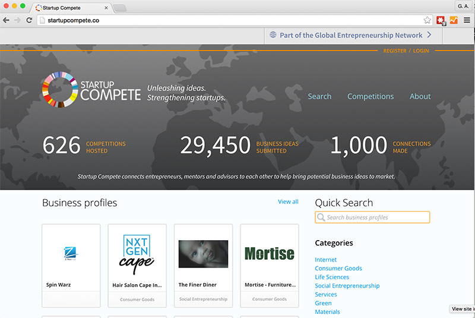This screenshot has height=318, width=475.
Task: Open the orange analytics extension icon
Action: click(454, 20)
